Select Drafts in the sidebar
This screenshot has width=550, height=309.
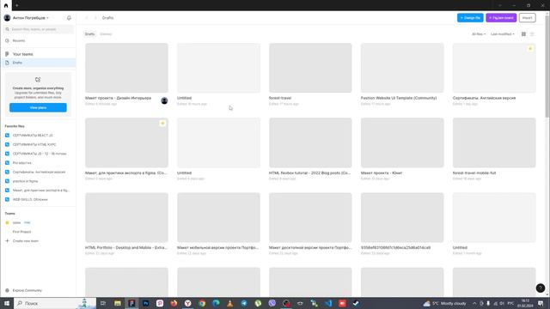(39, 63)
